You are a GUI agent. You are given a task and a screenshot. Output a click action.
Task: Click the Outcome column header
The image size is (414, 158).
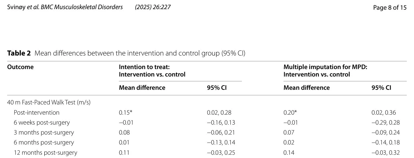(x=20, y=67)
